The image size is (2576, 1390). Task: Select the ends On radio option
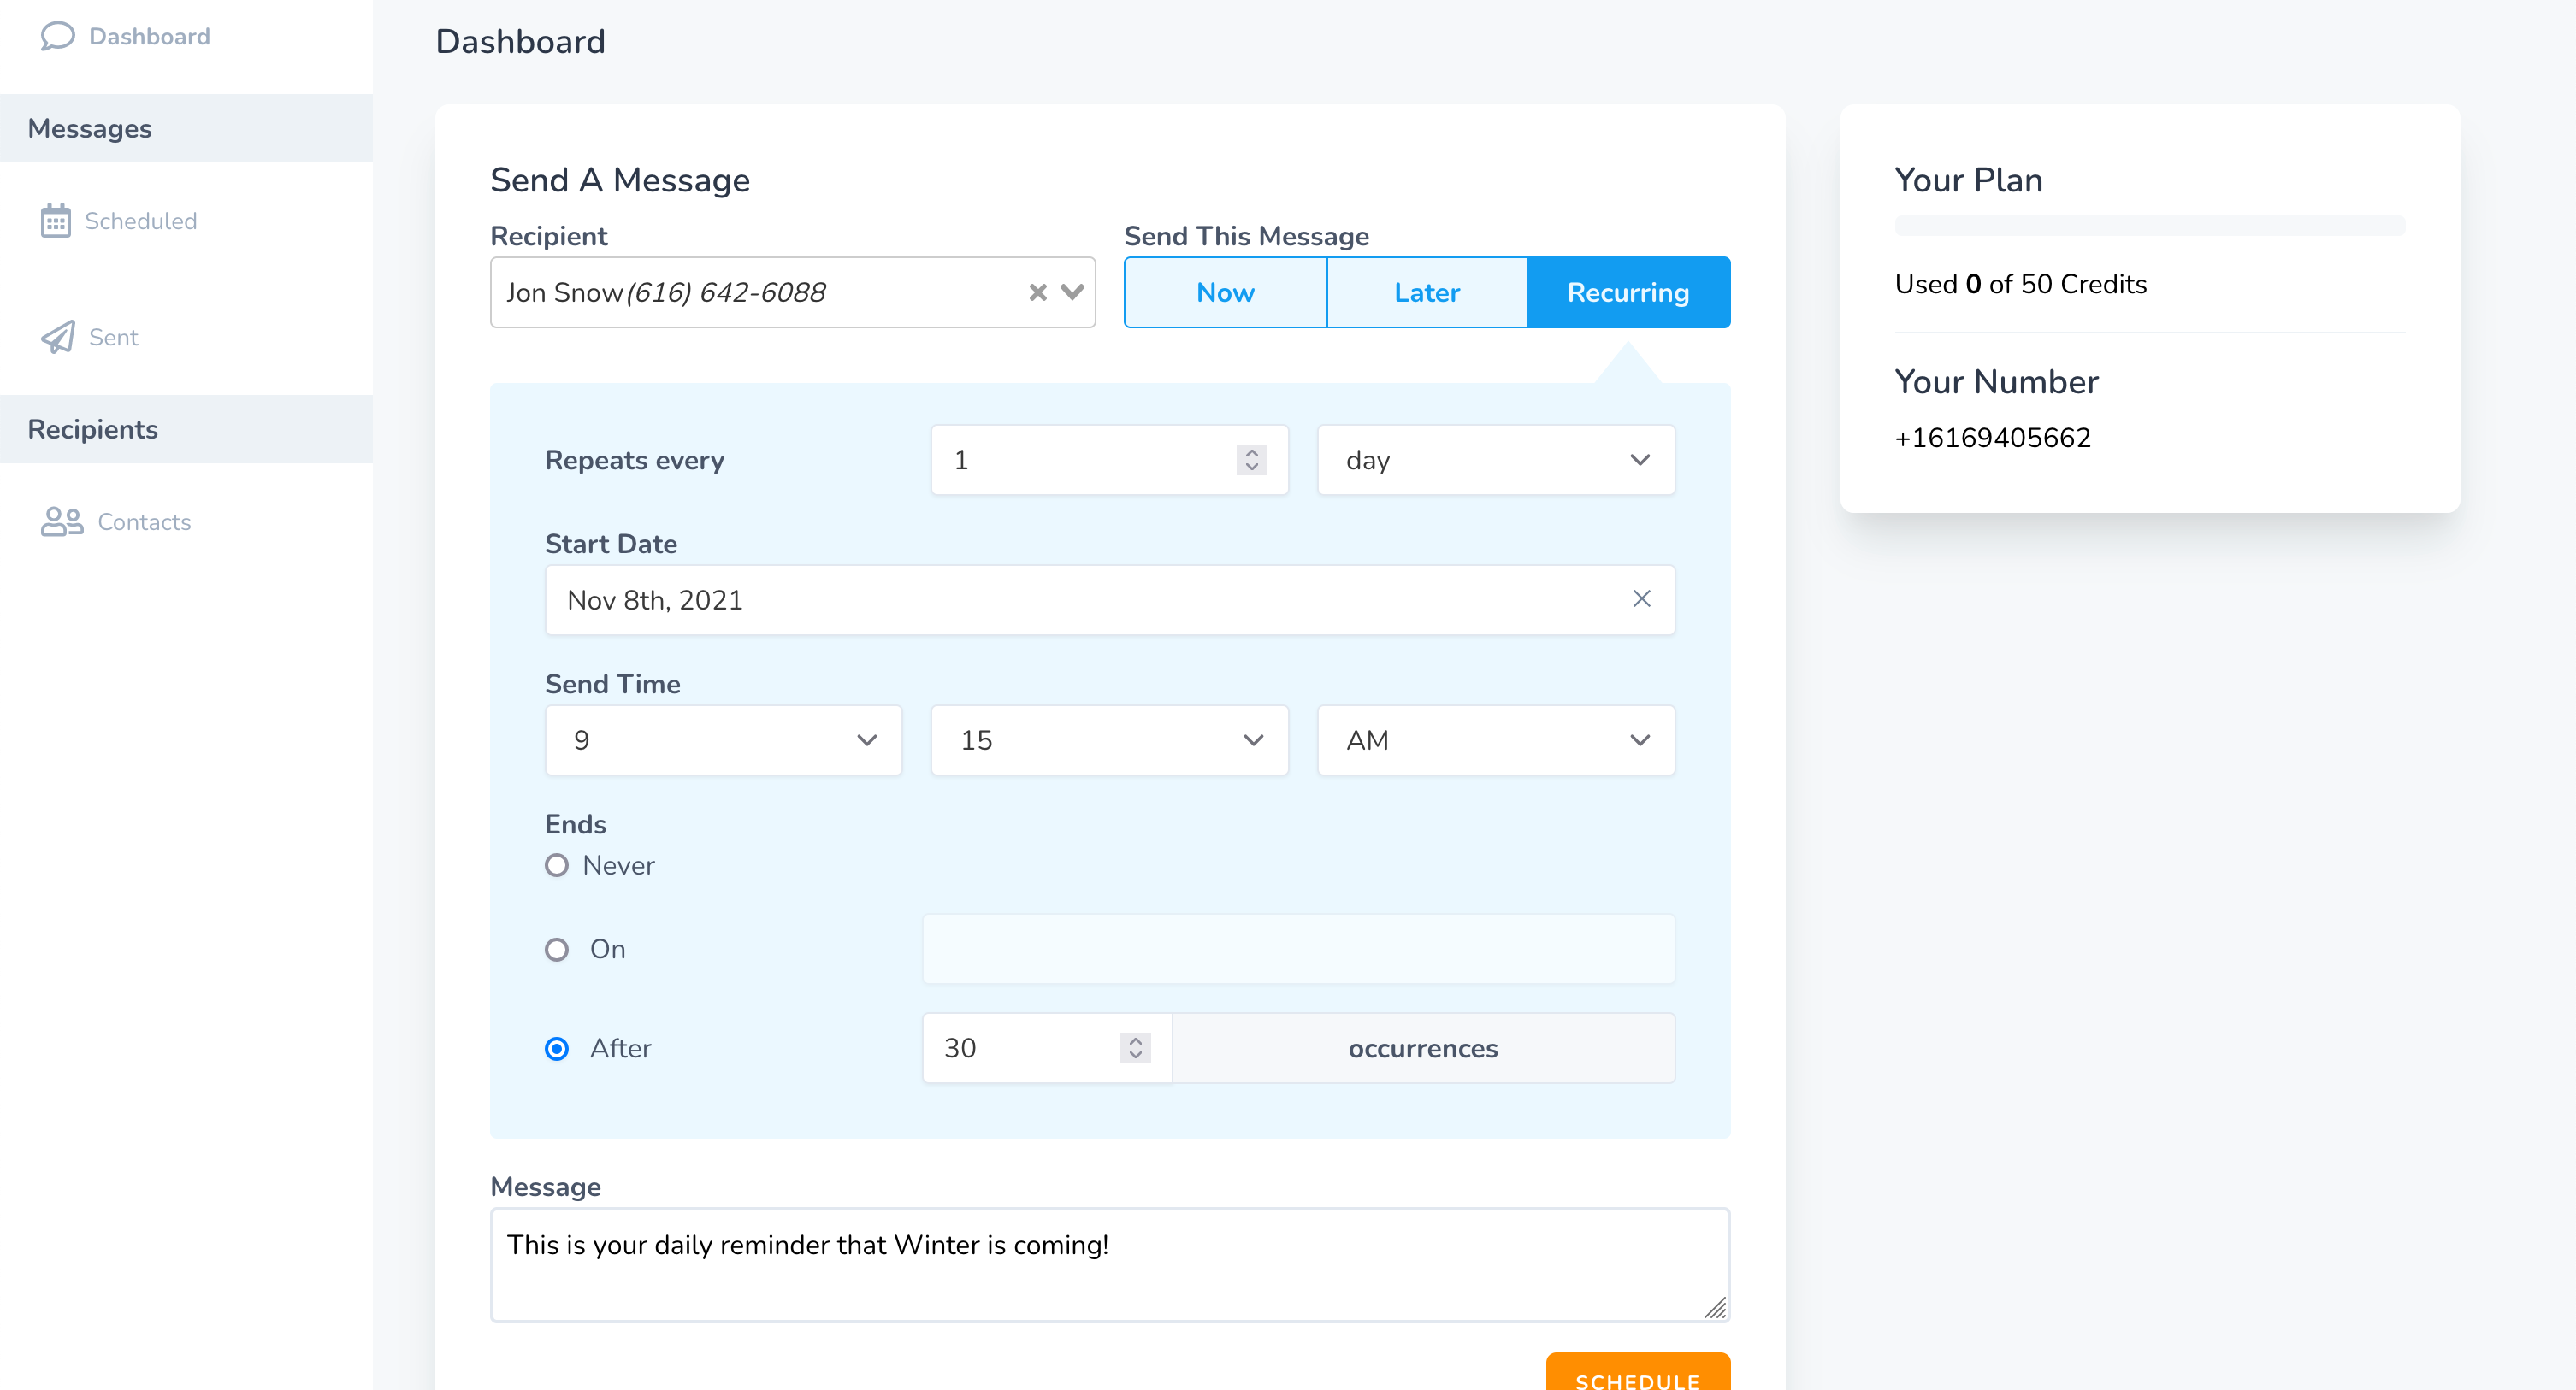point(557,949)
